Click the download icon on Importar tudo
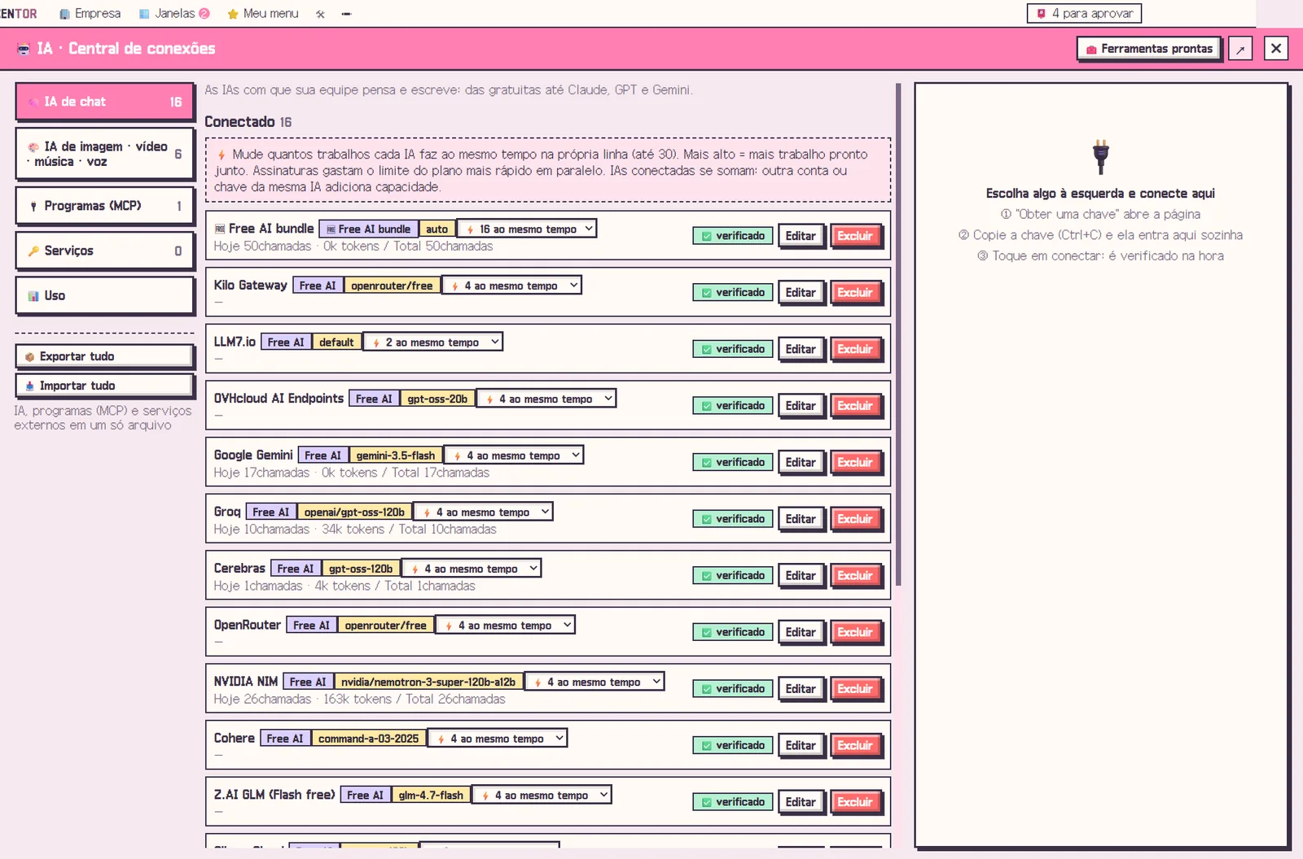This screenshot has height=859, width=1303. [x=29, y=386]
